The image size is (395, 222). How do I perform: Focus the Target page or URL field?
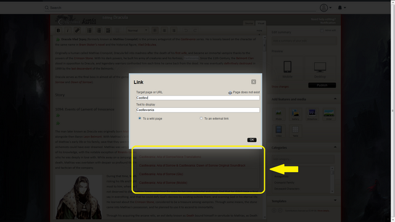(x=197, y=97)
